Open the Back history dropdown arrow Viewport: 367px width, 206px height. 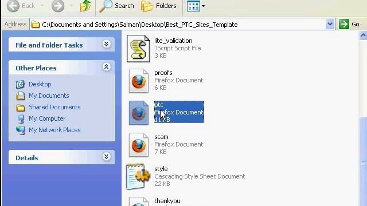point(42,6)
